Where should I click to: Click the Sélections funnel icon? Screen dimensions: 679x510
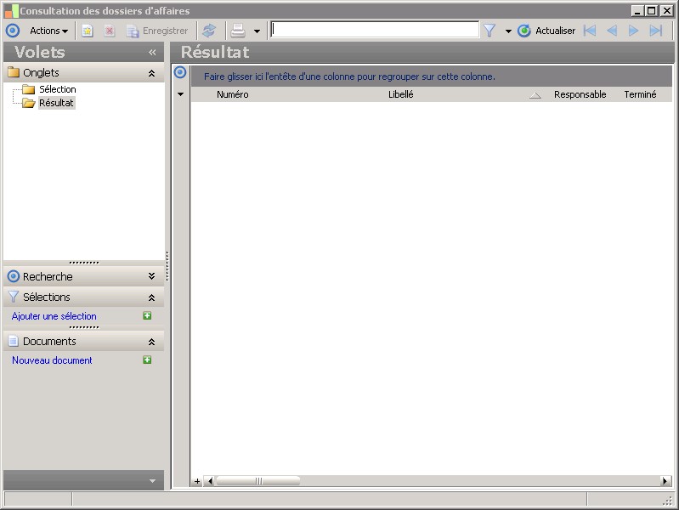[x=14, y=297]
